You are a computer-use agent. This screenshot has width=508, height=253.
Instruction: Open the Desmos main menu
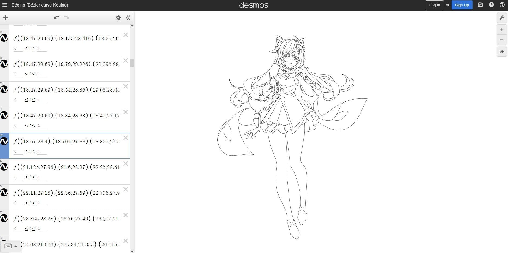pos(5,5)
